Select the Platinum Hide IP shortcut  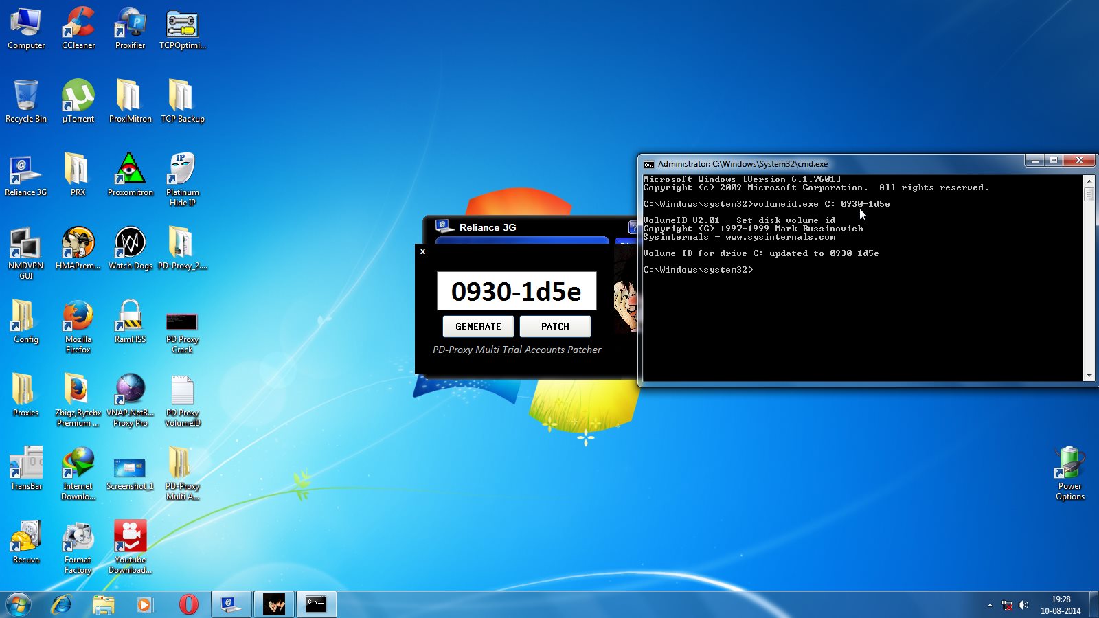tap(183, 180)
